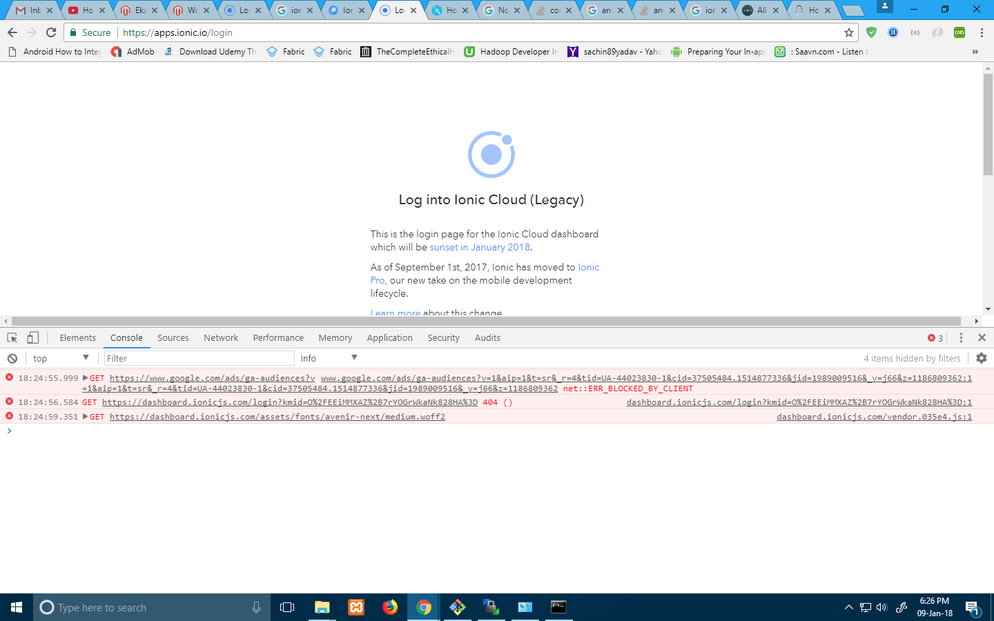Open the medium.woff2 font request URL
The image size is (994, 621).
point(277,417)
